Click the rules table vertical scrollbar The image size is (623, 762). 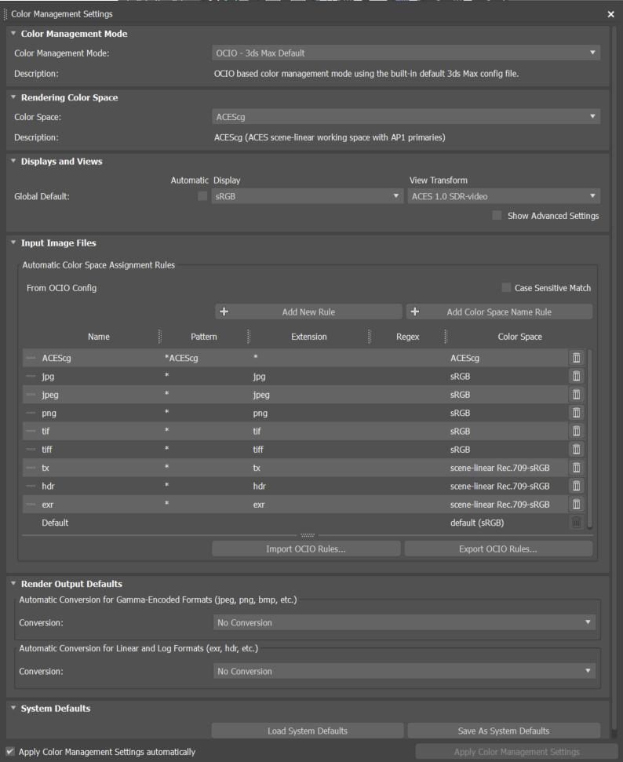(589, 439)
